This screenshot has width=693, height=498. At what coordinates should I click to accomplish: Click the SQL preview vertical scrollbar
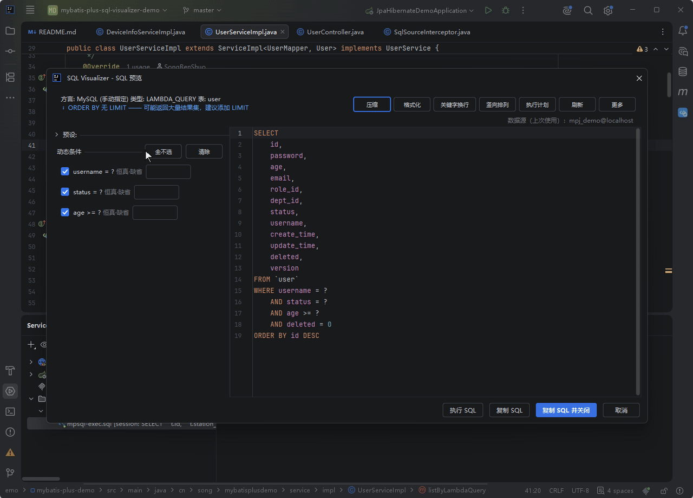[x=638, y=261]
